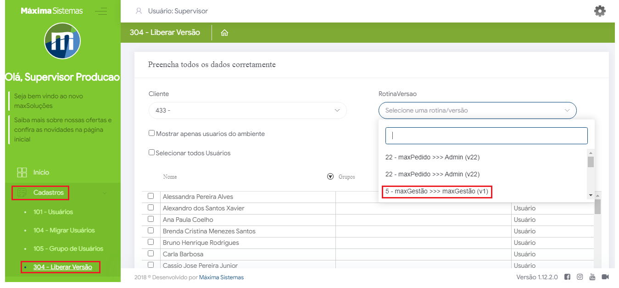Image resolution: width=619 pixels, height=288 pixels.
Task: Go to 105 - Grupo de Usuários
Action: pyautogui.click(x=68, y=248)
